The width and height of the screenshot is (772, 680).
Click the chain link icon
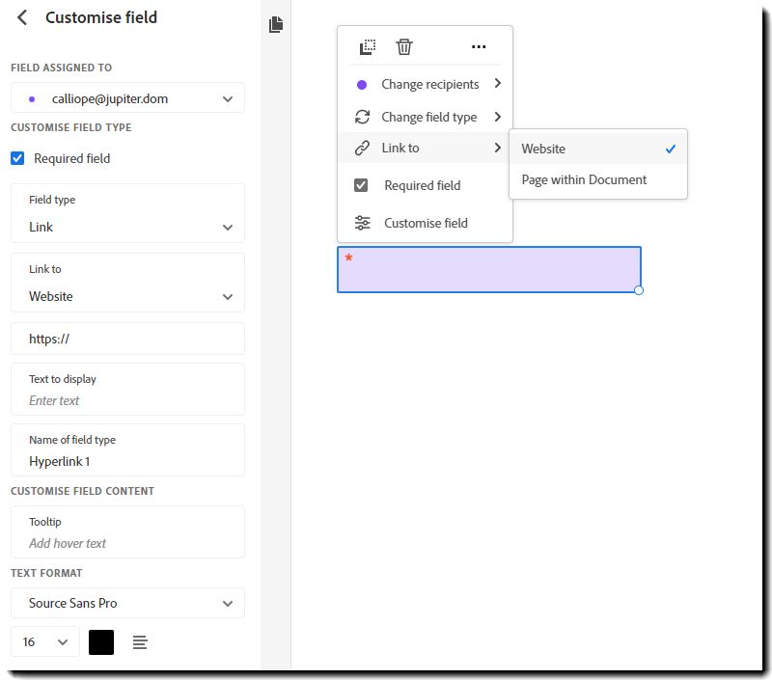tap(363, 148)
